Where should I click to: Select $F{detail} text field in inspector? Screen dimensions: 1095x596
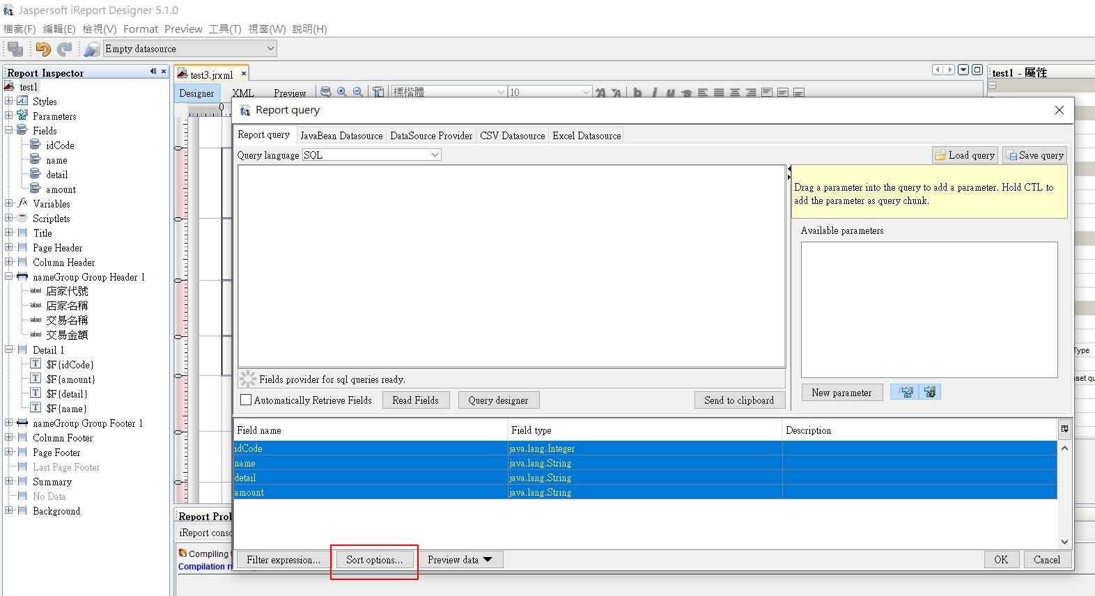click(67, 393)
